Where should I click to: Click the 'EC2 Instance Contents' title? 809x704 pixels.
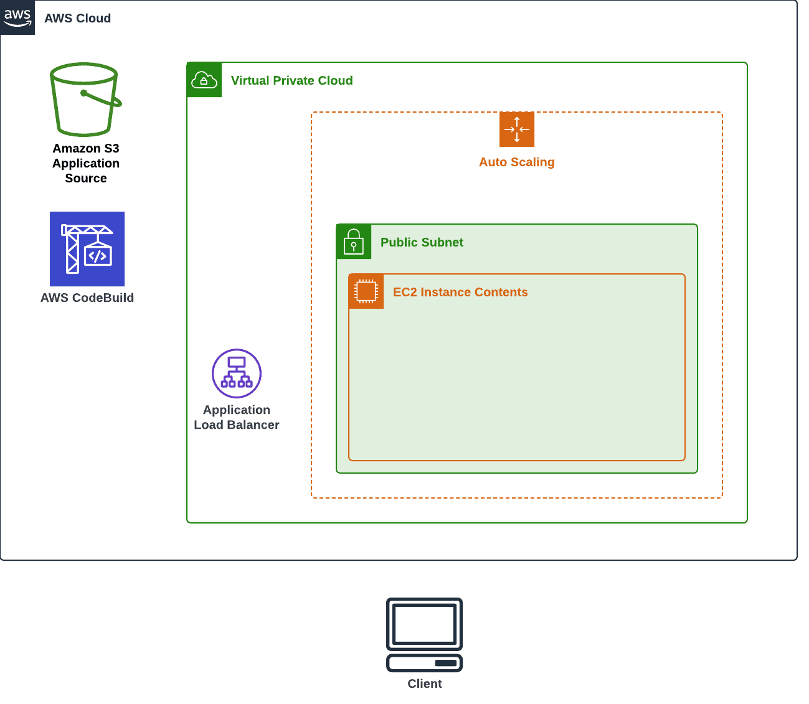[460, 292]
